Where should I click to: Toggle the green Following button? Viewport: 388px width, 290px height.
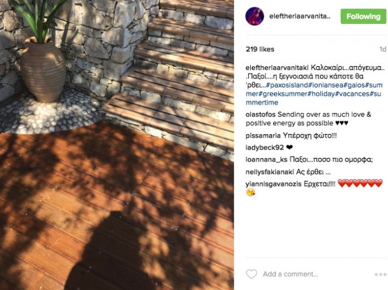tap(363, 16)
